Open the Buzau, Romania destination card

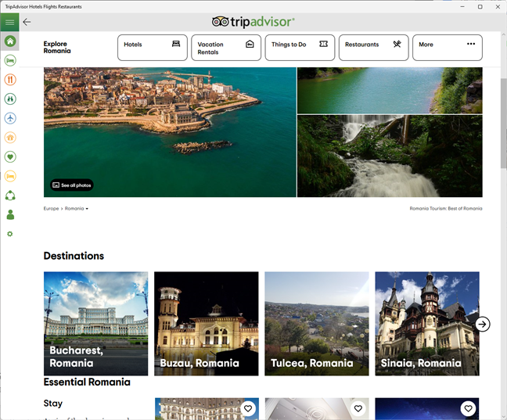(x=207, y=323)
